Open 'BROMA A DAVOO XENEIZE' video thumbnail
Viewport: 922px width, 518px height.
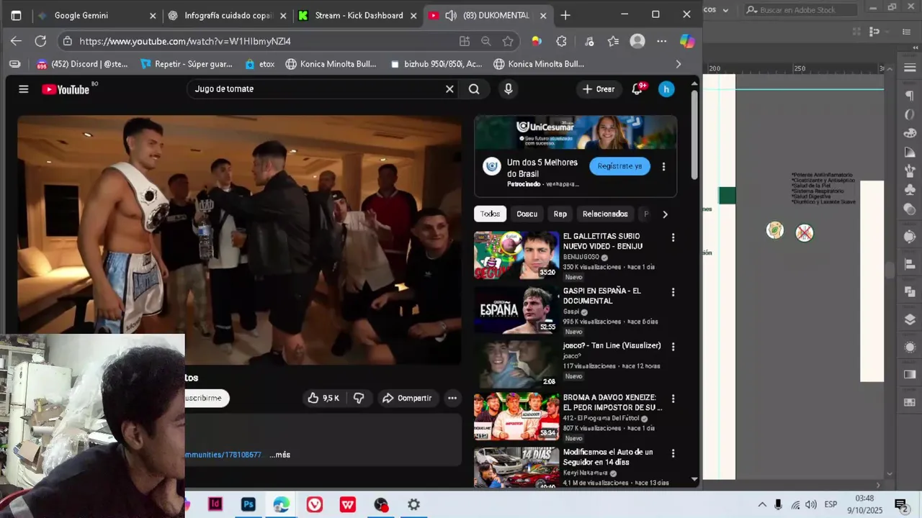516,416
